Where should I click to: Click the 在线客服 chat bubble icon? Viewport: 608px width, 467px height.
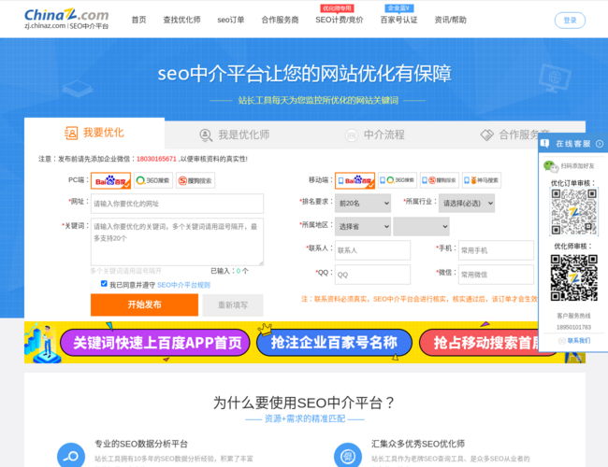(544, 144)
